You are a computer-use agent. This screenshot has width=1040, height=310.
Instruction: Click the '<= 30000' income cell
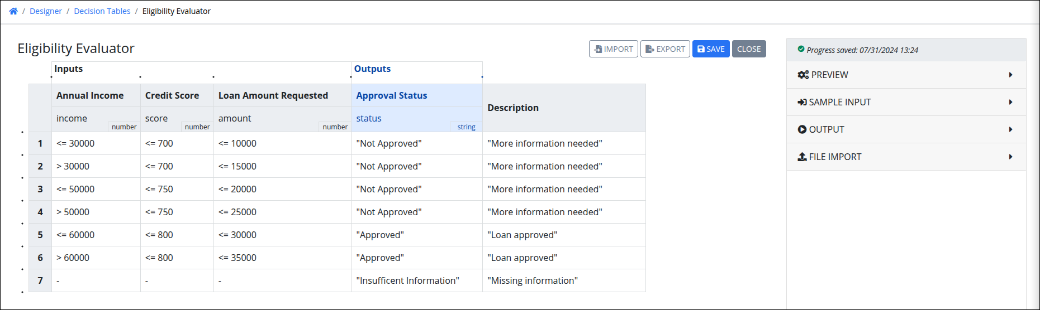(96, 143)
